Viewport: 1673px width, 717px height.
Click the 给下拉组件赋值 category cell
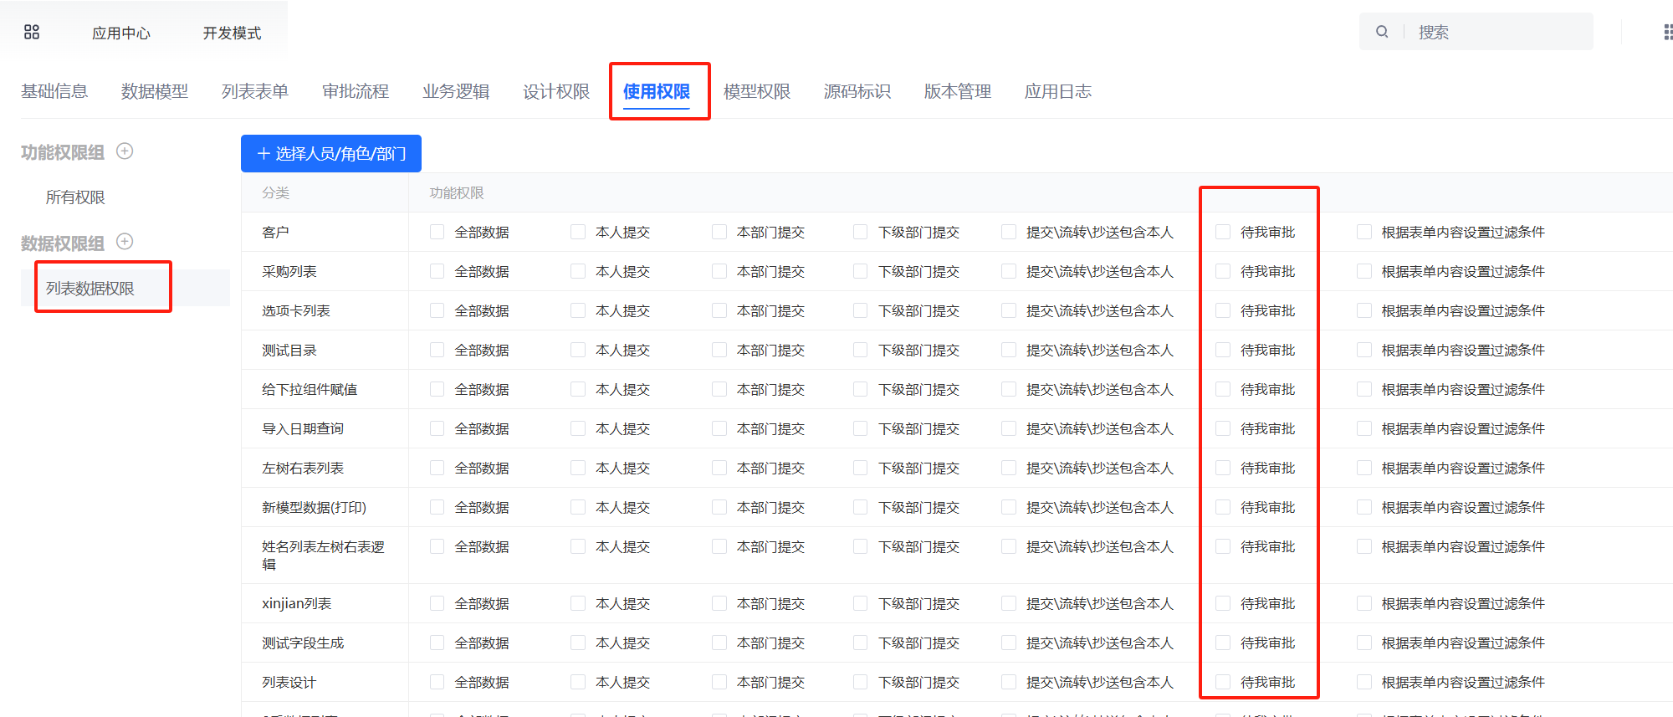tap(325, 389)
